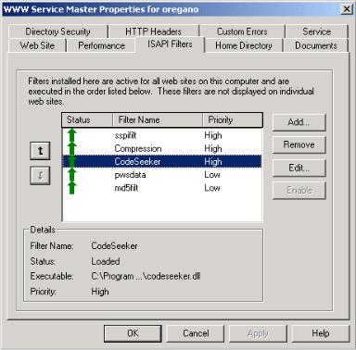This screenshot has height=350, width=356.
Task: Open the HTTP Headers tab
Action: coord(153,31)
